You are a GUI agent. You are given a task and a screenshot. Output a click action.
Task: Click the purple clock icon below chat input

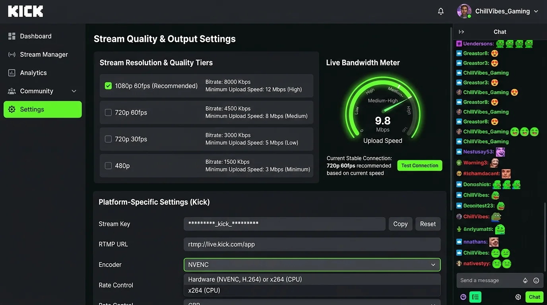click(463, 297)
